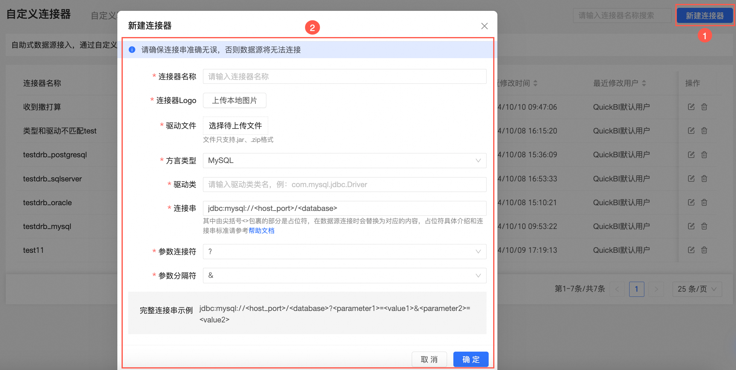
Task: Go to next page
Action: click(x=656, y=289)
